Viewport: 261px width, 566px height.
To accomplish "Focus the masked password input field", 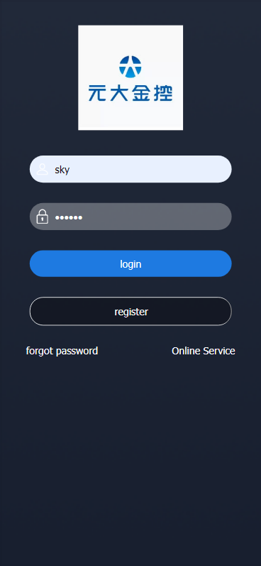I will 130,217.
